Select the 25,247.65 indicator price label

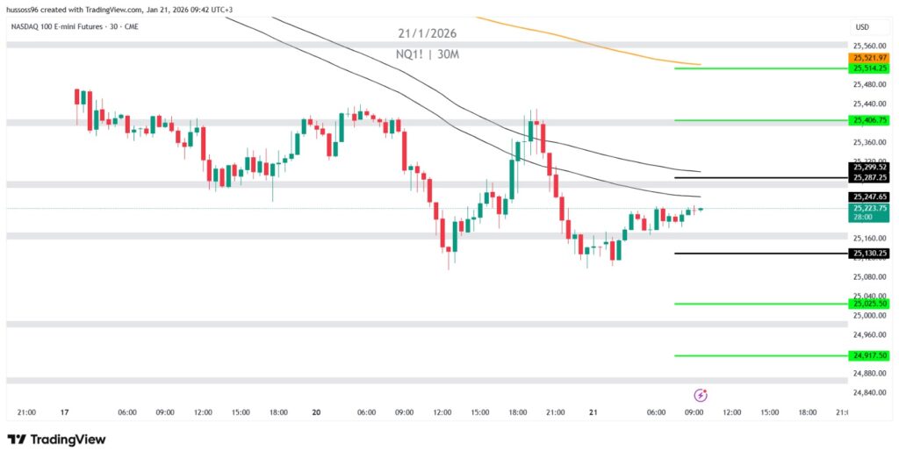pos(869,197)
